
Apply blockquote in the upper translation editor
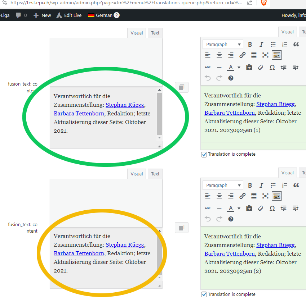[296, 44]
